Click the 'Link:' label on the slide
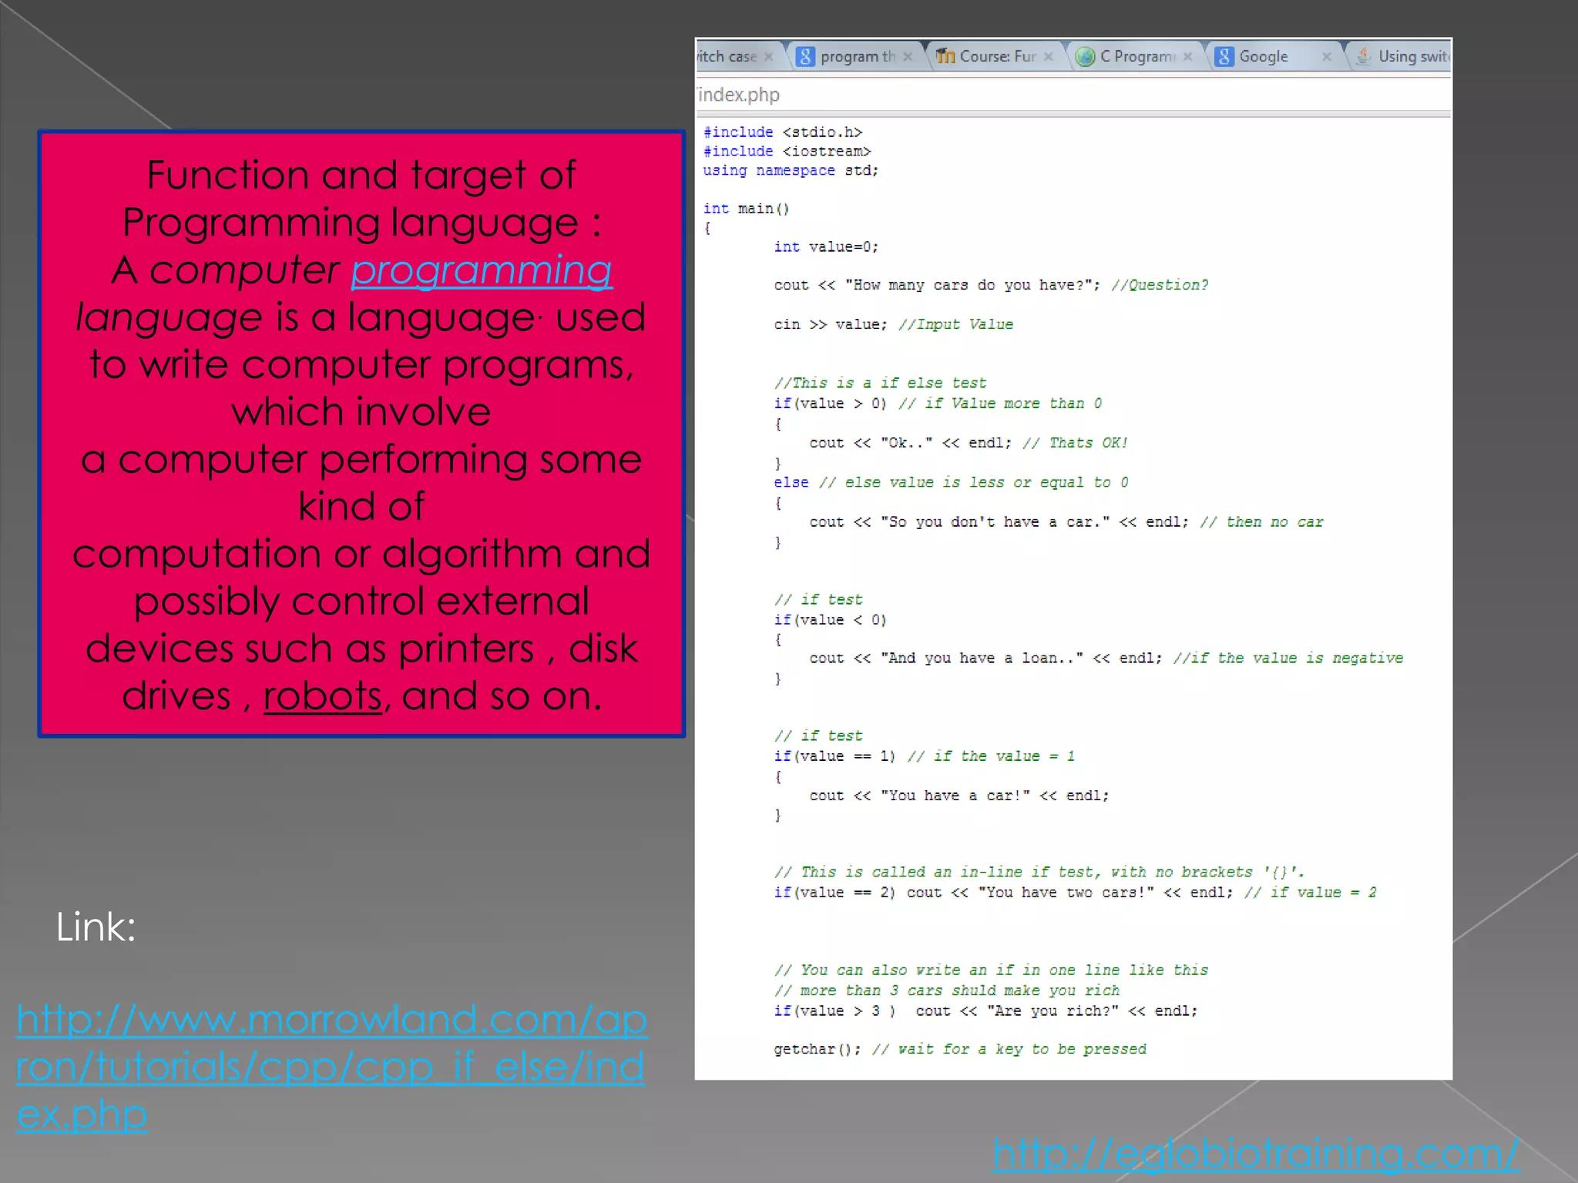The image size is (1578, 1183). click(96, 927)
